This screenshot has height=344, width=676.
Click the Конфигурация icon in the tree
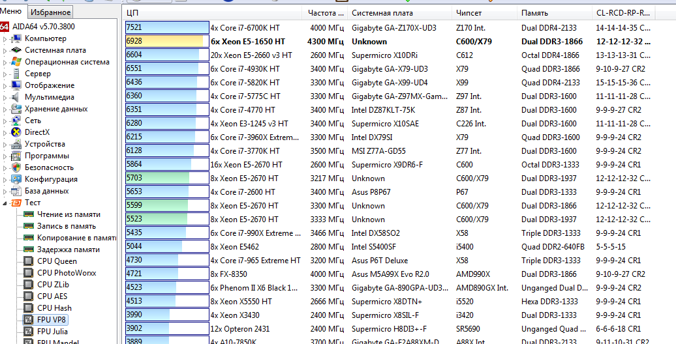[17, 179]
